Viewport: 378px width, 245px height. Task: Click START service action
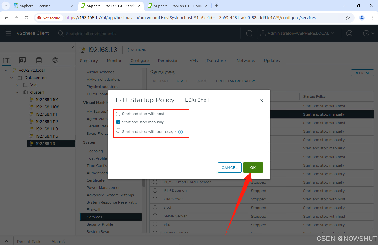click(182, 81)
